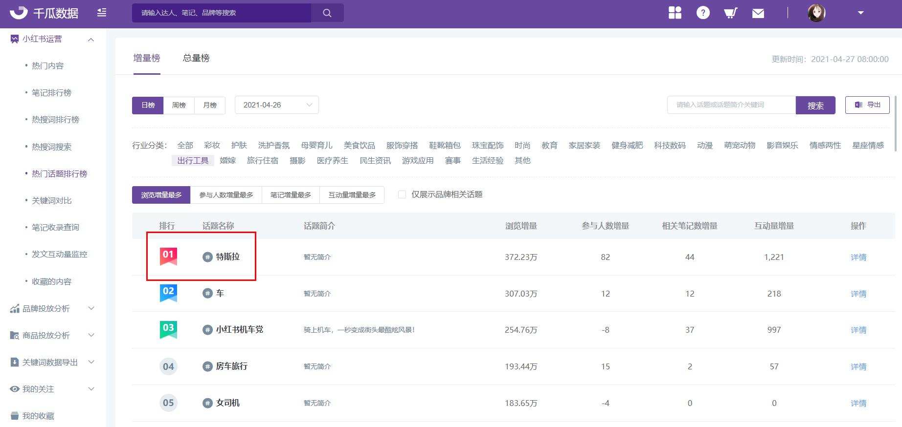902x427 pixels.
Task: Open the mail messages icon
Action: point(758,13)
